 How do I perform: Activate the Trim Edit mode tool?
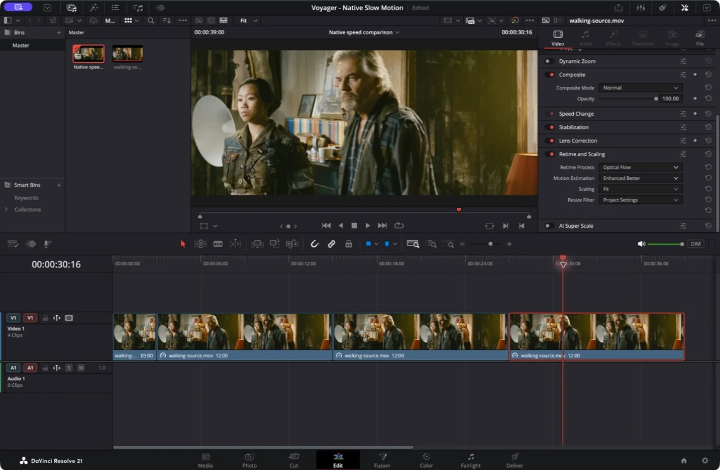[200, 244]
